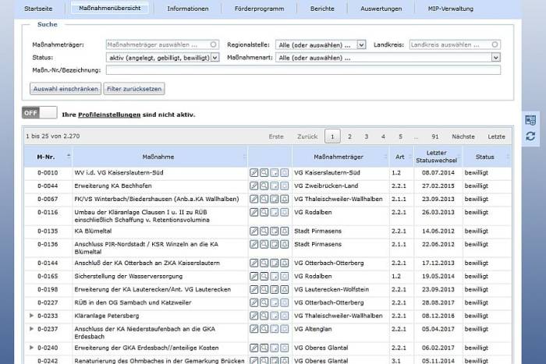This screenshot has width=546, height=364.
Task: Click the text 'Erweiterung KA Bechhofen'
Action: click(x=113, y=186)
